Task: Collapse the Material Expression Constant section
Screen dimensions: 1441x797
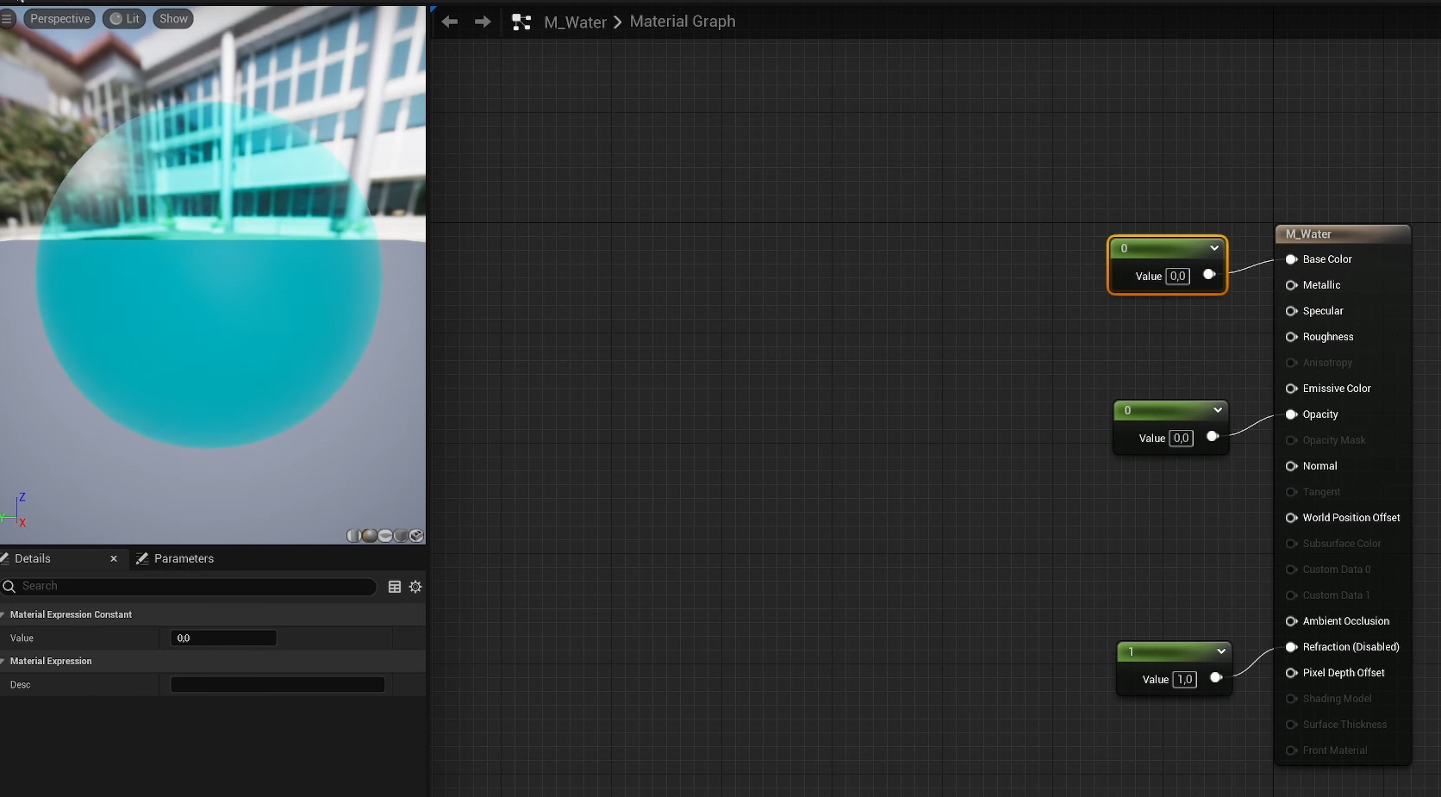Action: coord(3,614)
